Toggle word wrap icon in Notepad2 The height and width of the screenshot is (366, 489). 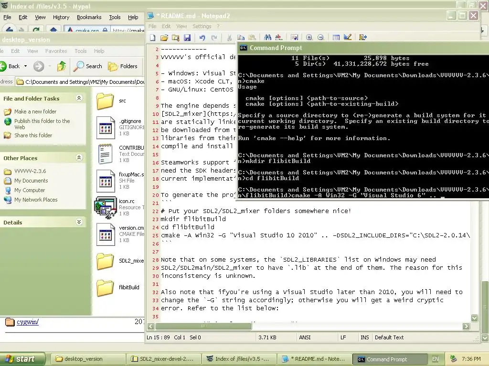point(294,38)
